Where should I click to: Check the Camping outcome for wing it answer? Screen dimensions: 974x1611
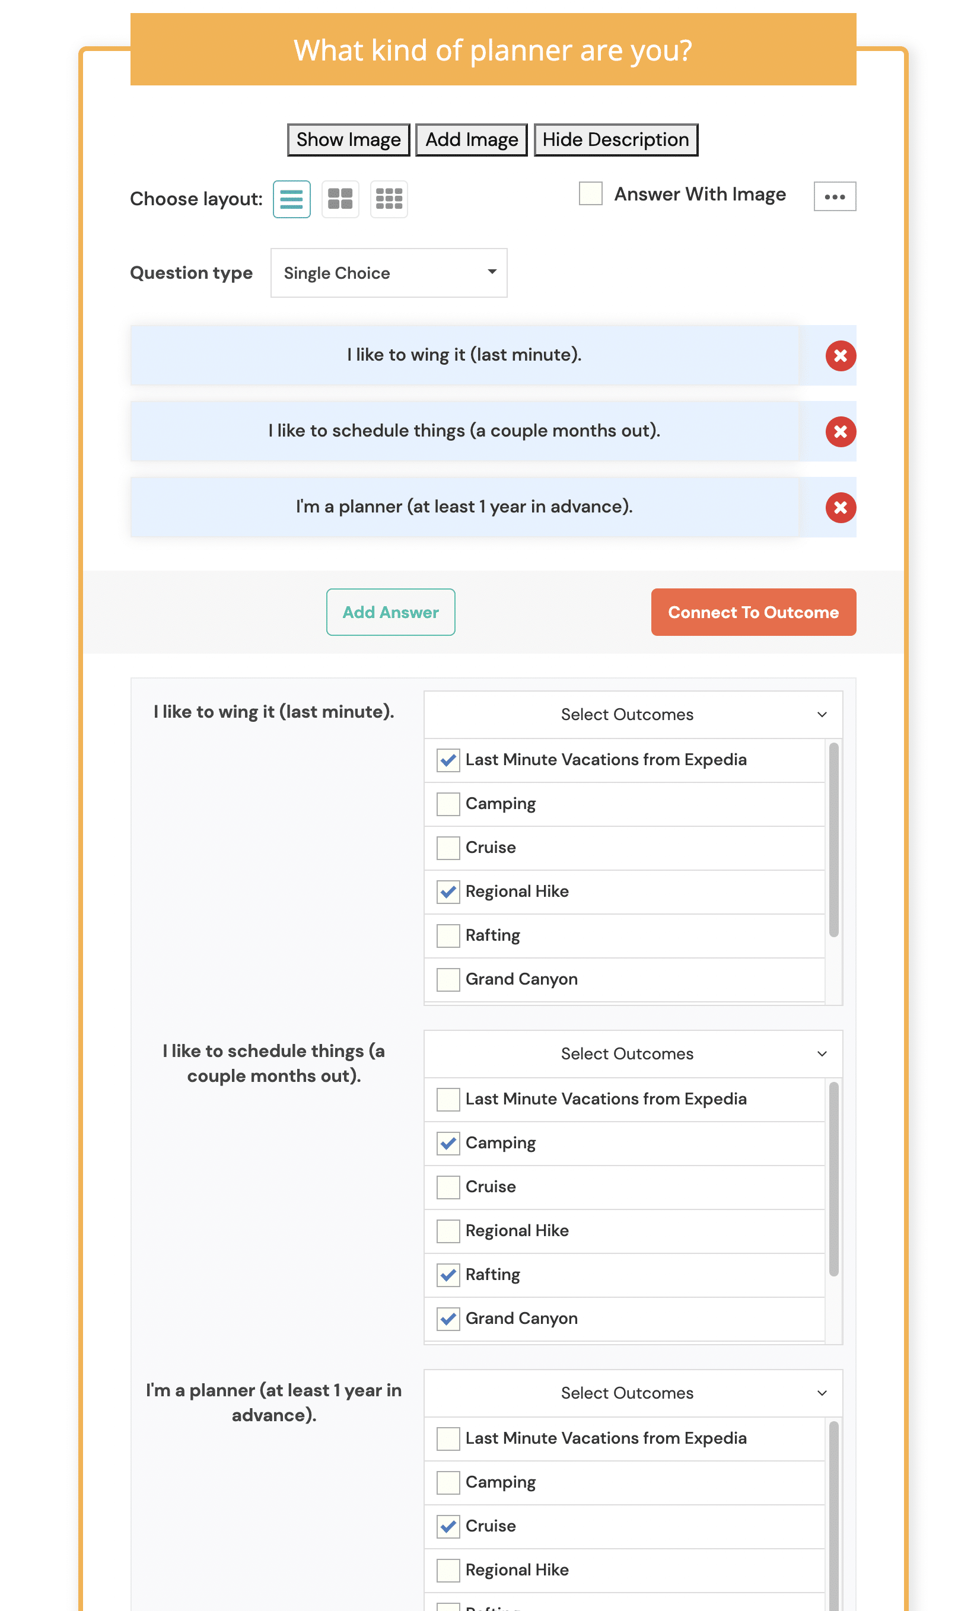pos(448,804)
